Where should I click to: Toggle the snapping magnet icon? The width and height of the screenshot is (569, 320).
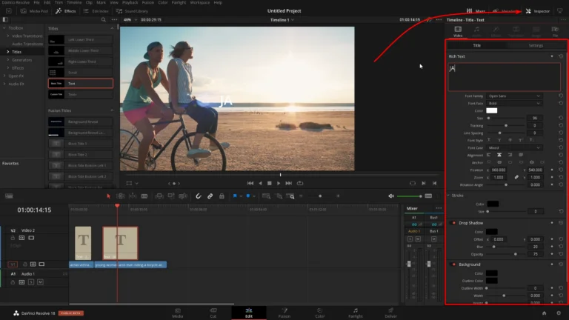(x=198, y=196)
